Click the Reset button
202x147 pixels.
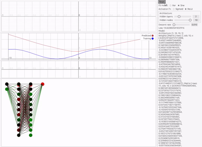[162, 2]
